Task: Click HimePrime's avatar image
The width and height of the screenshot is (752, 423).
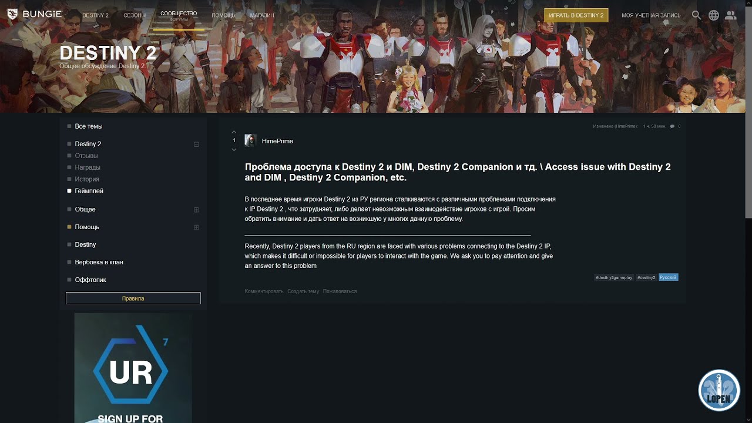Action: [x=251, y=140]
